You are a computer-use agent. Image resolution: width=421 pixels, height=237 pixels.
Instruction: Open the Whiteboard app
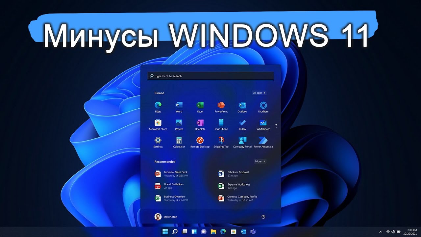click(x=263, y=125)
